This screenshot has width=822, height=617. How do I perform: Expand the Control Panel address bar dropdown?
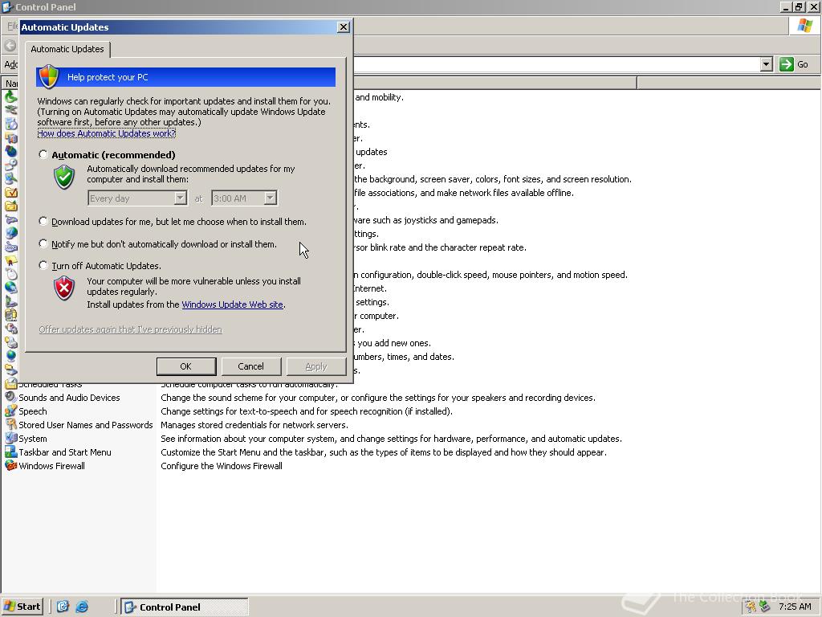[766, 64]
